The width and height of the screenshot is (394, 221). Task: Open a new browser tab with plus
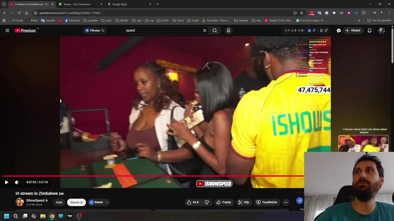pyautogui.click(x=158, y=4)
